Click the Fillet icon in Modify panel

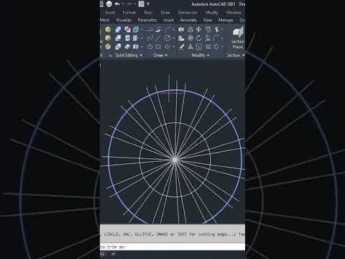coord(216,38)
